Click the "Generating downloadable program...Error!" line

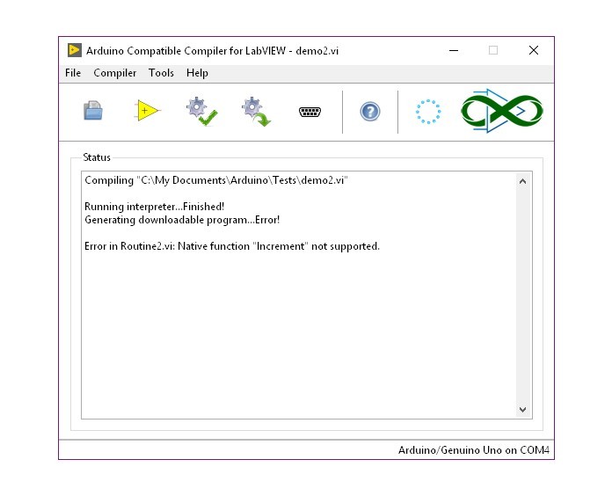click(x=182, y=220)
